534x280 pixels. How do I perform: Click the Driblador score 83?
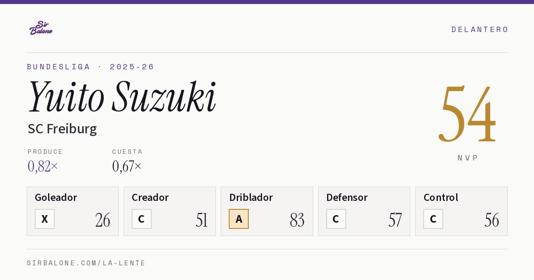pos(297,220)
